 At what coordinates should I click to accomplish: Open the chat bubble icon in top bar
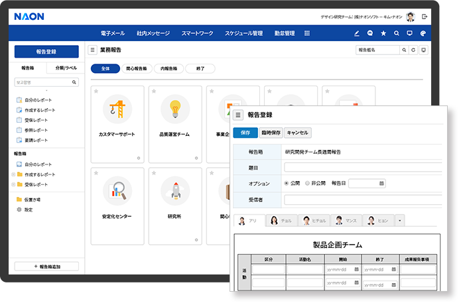click(x=370, y=33)
